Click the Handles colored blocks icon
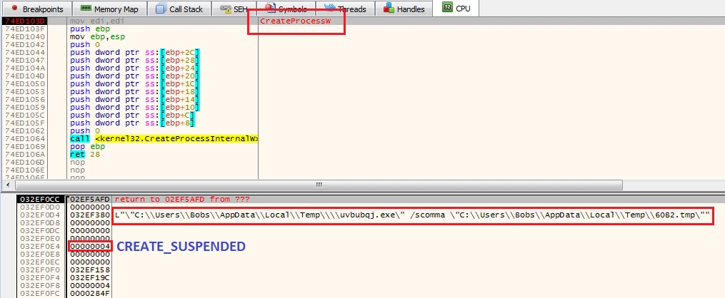725x298 pixels. pyautogui.click(x=389, y=9)
